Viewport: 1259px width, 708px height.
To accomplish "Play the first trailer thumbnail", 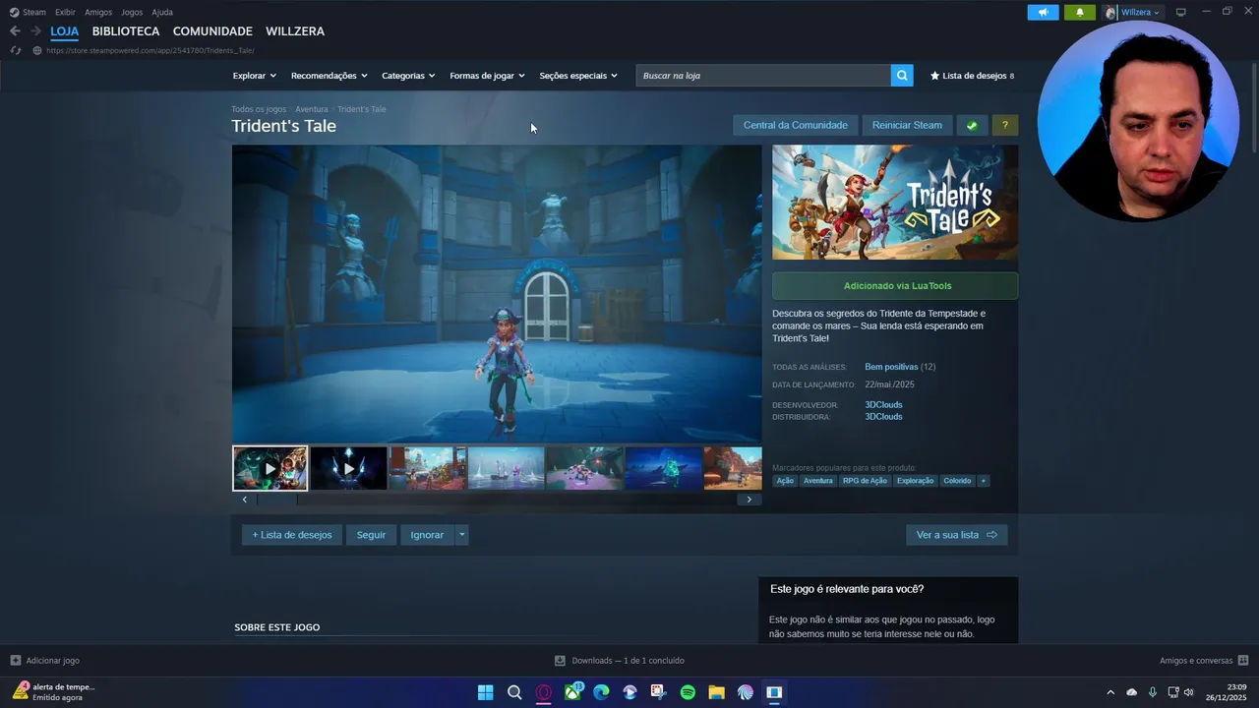I will pos(270,469).
